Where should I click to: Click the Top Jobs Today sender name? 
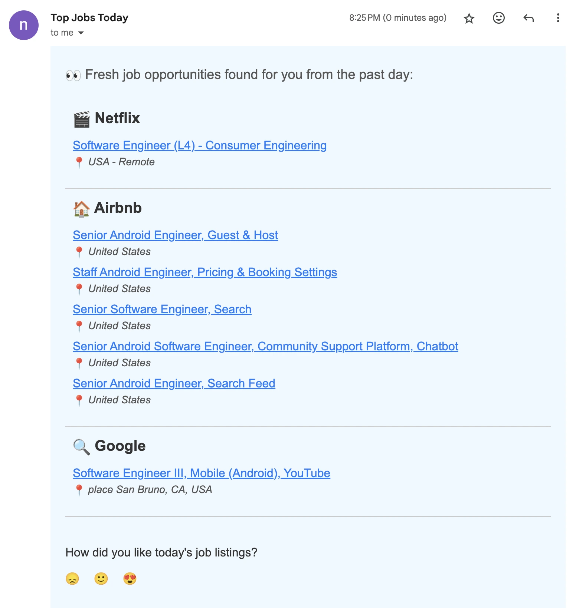(89, 17)
